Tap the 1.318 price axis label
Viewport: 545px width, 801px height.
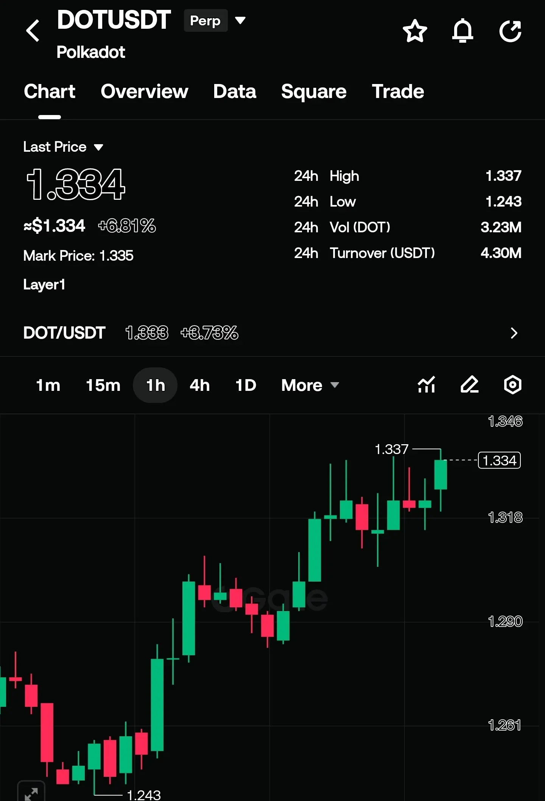click(505, 517)
